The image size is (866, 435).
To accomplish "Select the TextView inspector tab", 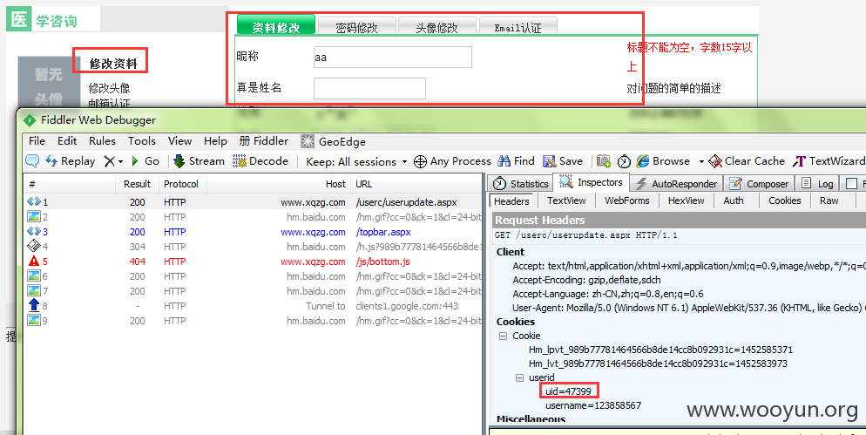I will 566,201.
